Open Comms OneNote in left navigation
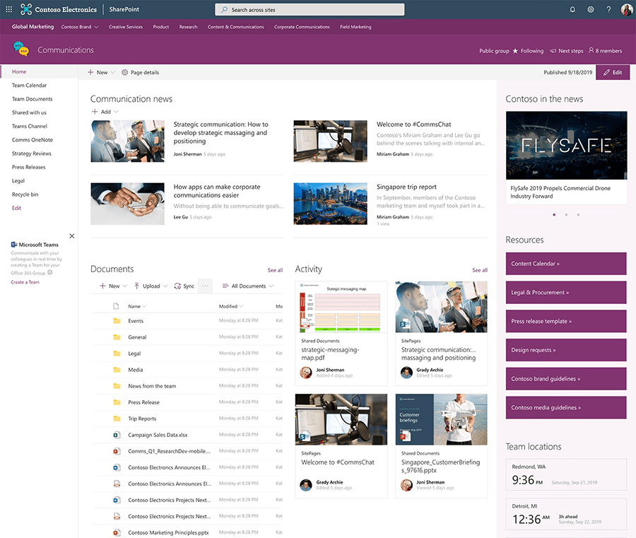 point(33,140)
